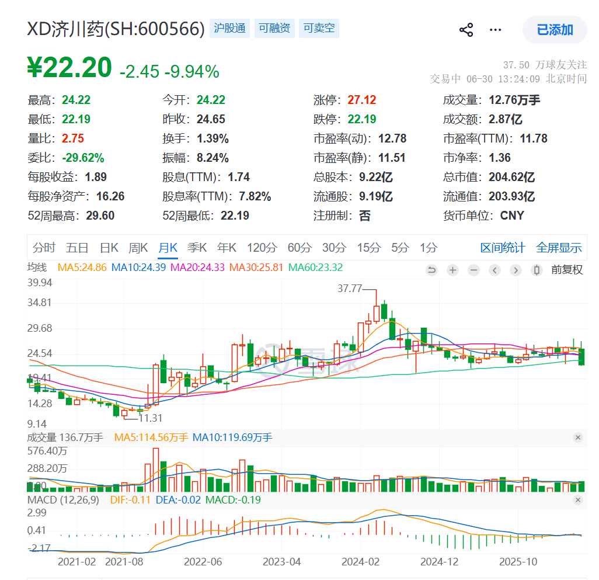Click the MA20:24.33 moving average label
Viewport: 599px width, 580px height.
[197, 268]
